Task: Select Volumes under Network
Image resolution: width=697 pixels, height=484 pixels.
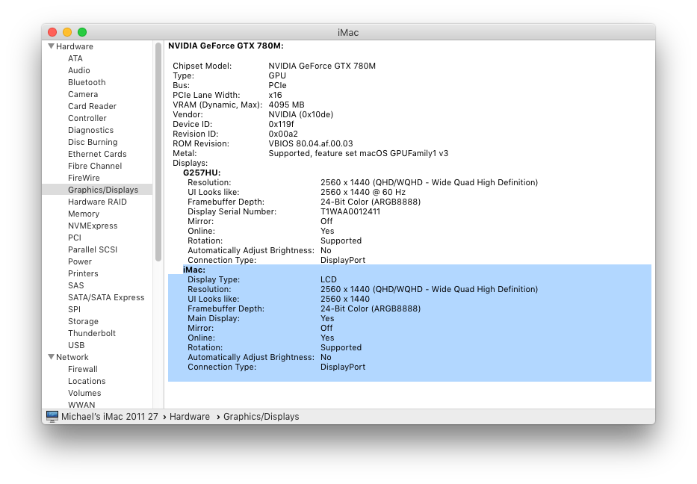Action: tap(84, 394)
